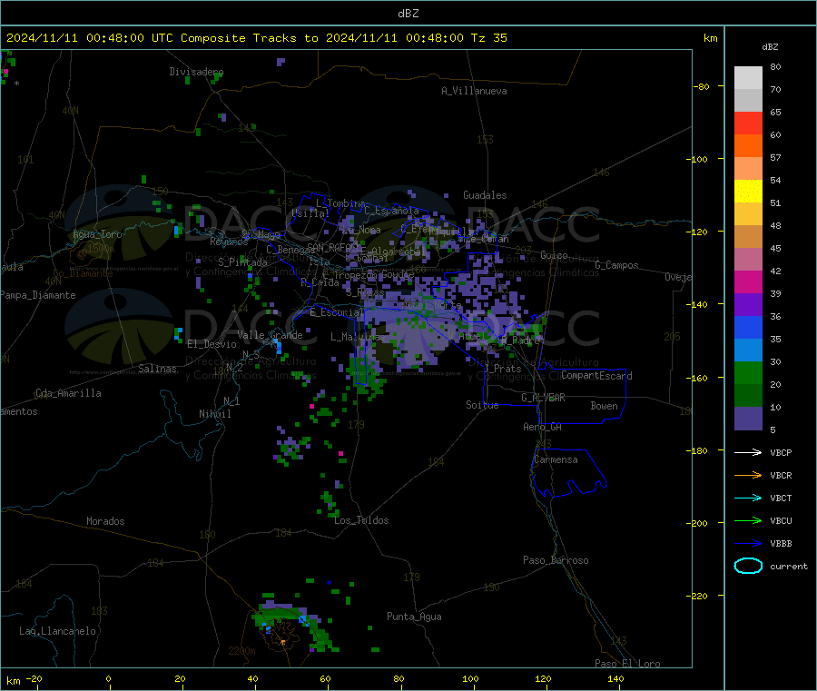817x691 pixels.
Task: Pick the purple 5 dBZ color swatch
Action: [x=748, y=419]
